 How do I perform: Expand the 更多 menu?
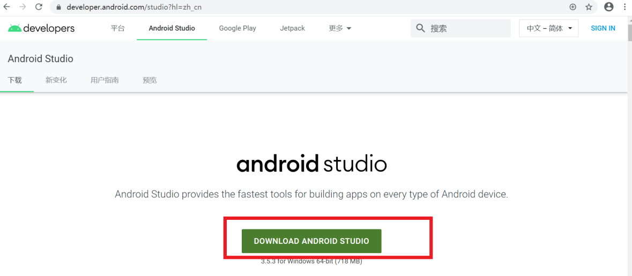click(x=340, y=28)
